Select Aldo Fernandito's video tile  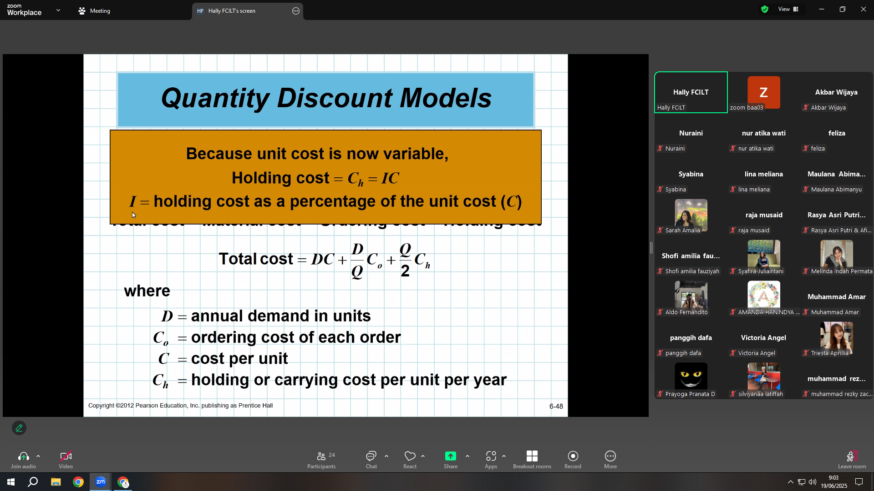(x=691, y=297)
